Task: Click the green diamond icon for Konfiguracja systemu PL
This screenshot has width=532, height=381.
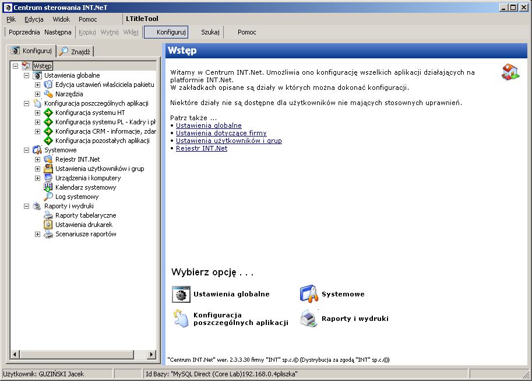Action: 48,122
